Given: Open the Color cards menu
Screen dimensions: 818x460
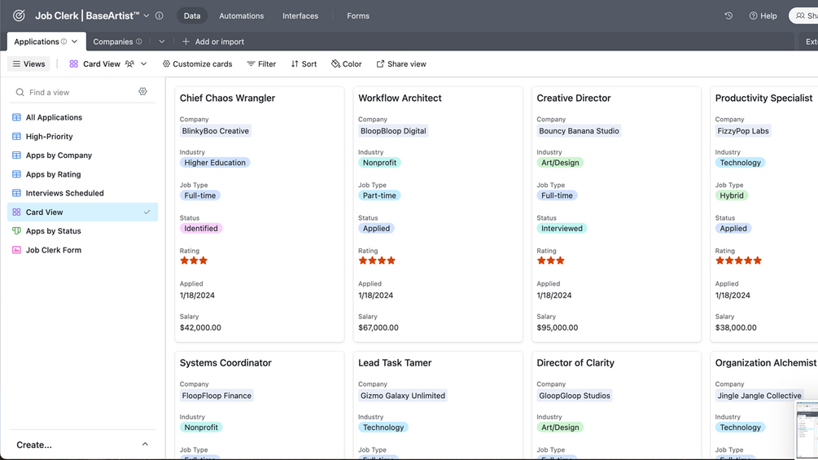Looking at the screenshot, I should click(346, 64).
